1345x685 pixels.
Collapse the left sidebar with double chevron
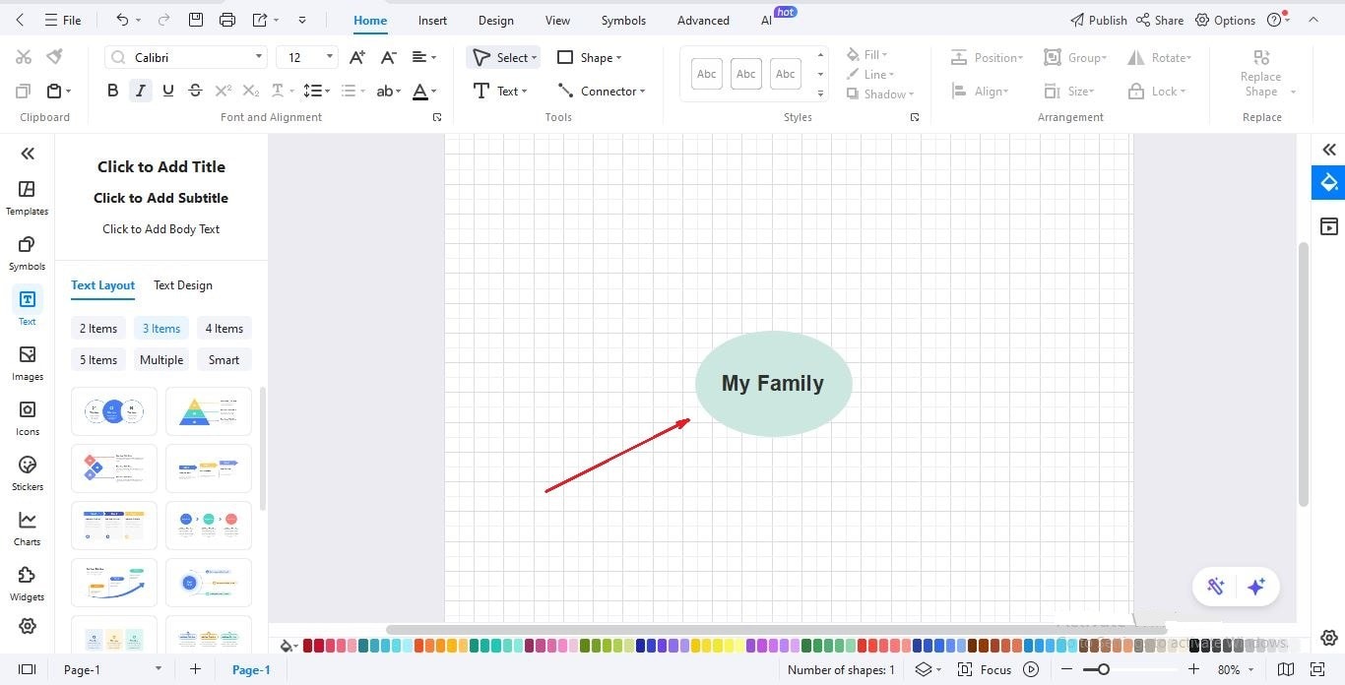coord(28,153)
